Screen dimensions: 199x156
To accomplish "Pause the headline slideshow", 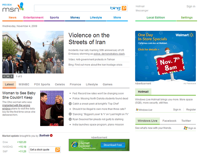I will coord(8,76).
